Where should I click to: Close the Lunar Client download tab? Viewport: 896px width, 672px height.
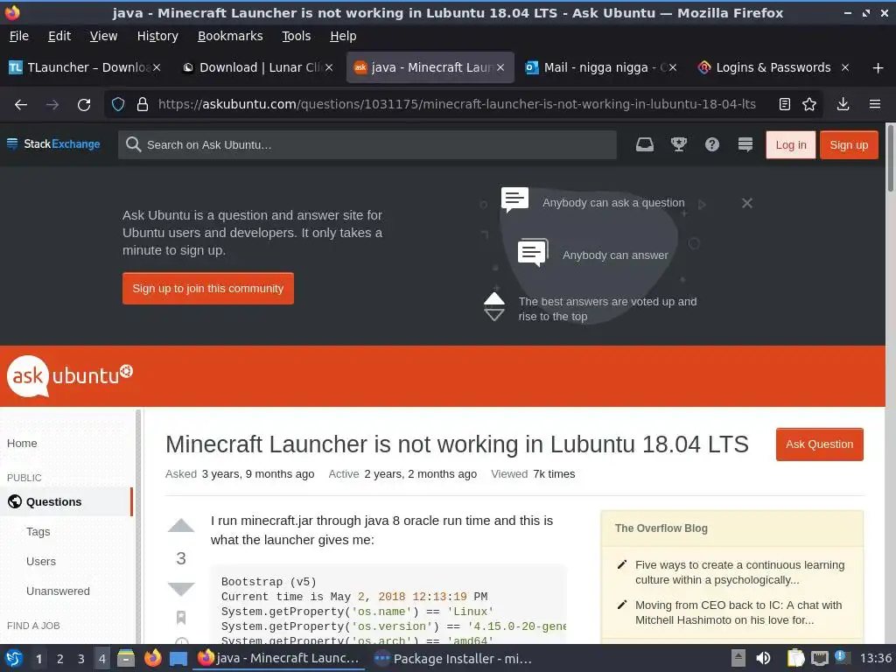[x=329, y=67]
